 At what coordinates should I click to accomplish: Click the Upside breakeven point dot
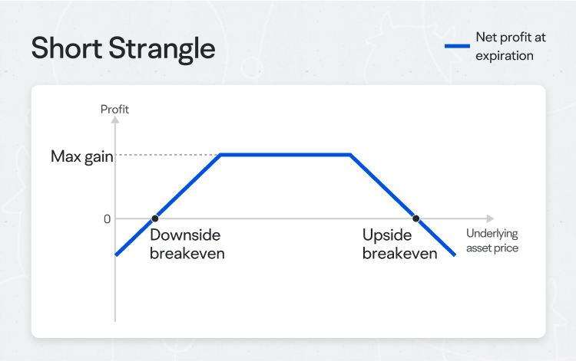tap(415, 218)
